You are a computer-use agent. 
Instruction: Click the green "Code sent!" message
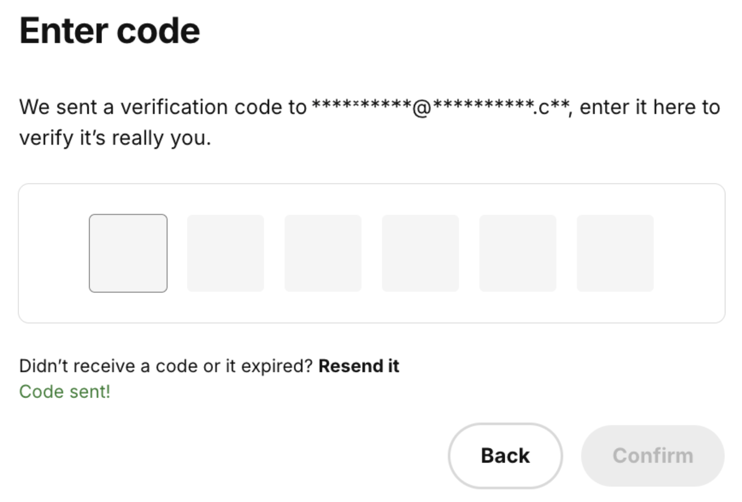pos(65,392)
